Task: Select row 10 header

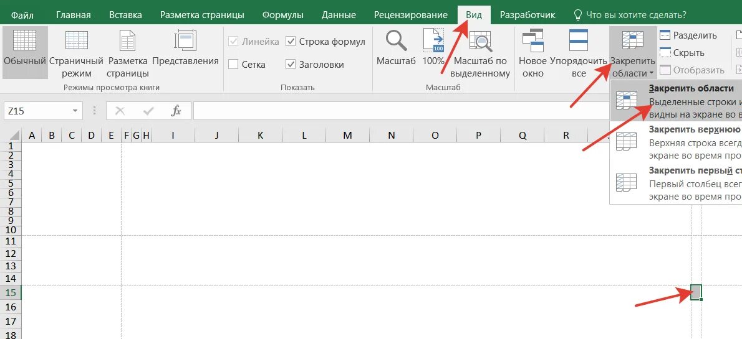Action: tap(11, 230)
